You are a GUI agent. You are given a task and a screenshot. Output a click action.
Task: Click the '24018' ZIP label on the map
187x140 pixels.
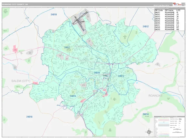coord(29,117)
